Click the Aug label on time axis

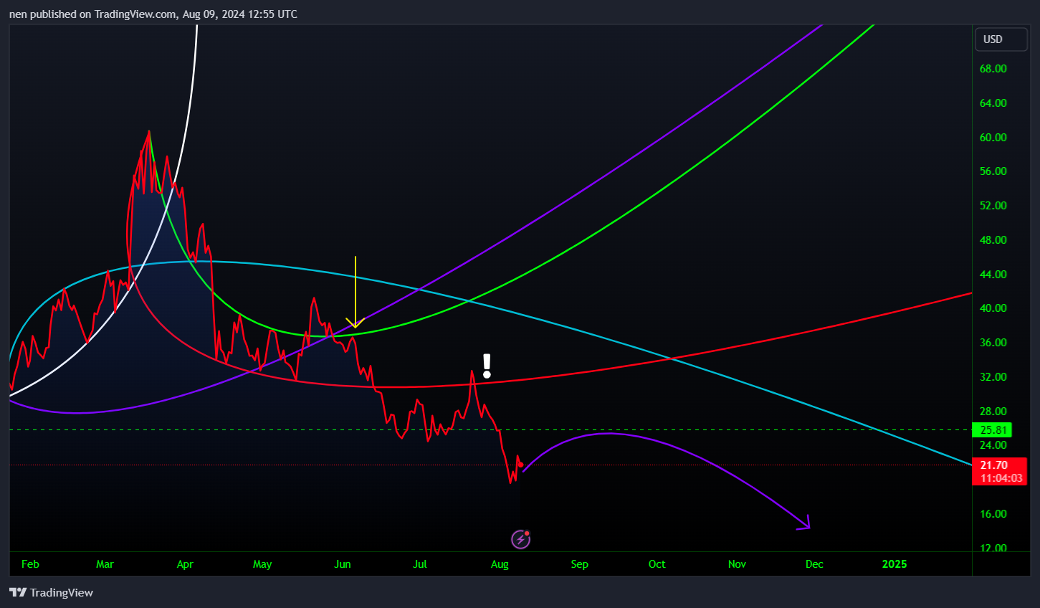click(500, 564)
